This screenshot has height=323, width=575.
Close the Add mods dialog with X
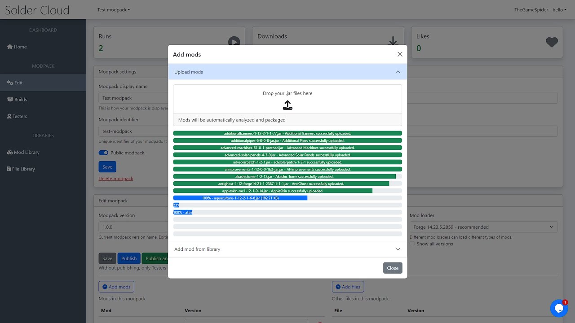tap(400, 54)
